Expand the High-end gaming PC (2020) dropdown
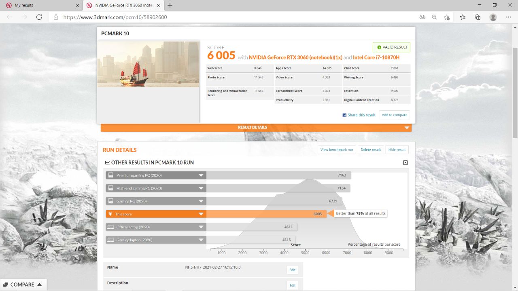Screen dimensions: 518x291 201,188
